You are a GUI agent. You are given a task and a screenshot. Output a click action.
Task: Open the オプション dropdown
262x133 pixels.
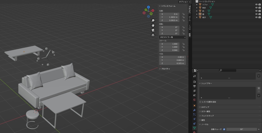point(184,2)
